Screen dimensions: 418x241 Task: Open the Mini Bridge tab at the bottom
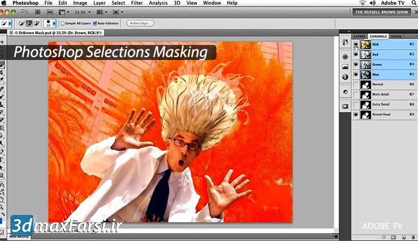pyautogui.click(x=19, y=237)
